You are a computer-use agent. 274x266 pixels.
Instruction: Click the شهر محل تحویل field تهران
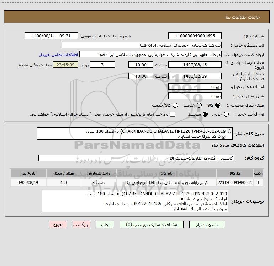(x=195, y=96)
